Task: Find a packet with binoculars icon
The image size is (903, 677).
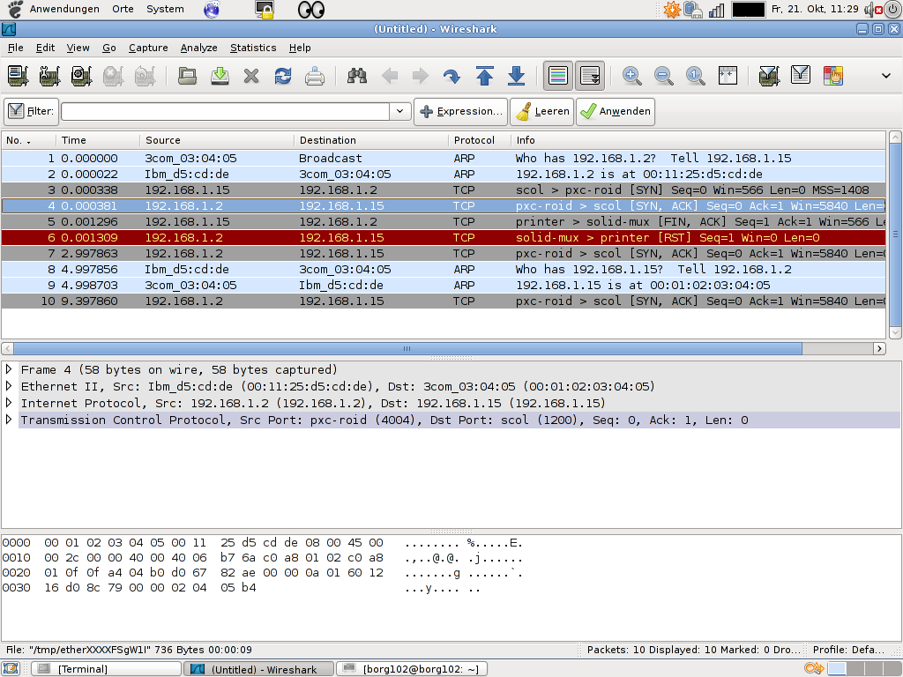Action: [357, 76]
